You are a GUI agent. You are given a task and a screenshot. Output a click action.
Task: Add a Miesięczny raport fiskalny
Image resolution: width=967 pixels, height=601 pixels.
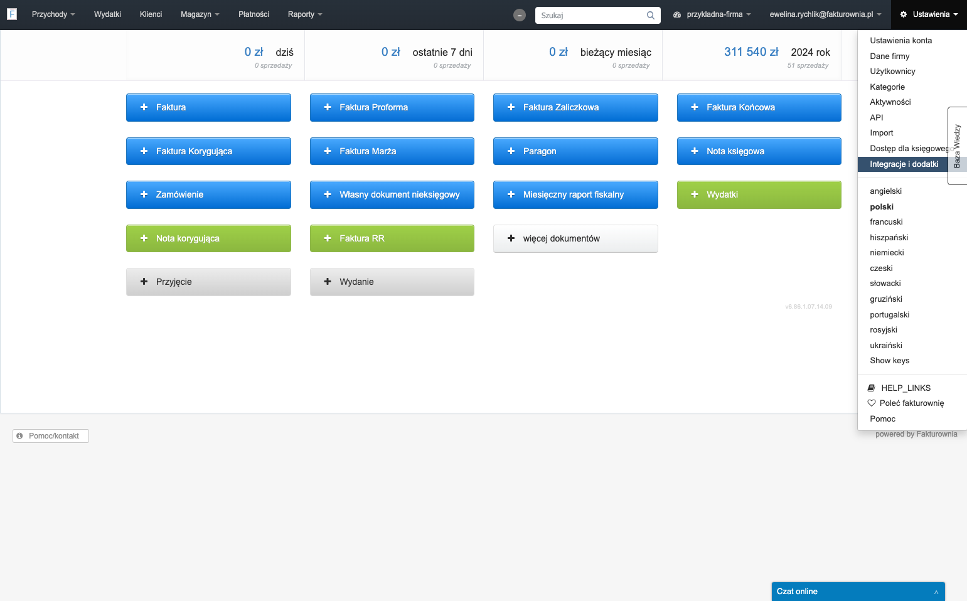[x=575, y=194]
